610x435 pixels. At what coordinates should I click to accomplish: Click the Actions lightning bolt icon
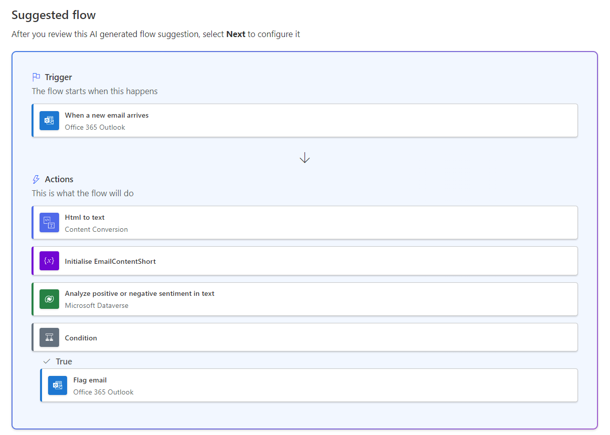35,179
